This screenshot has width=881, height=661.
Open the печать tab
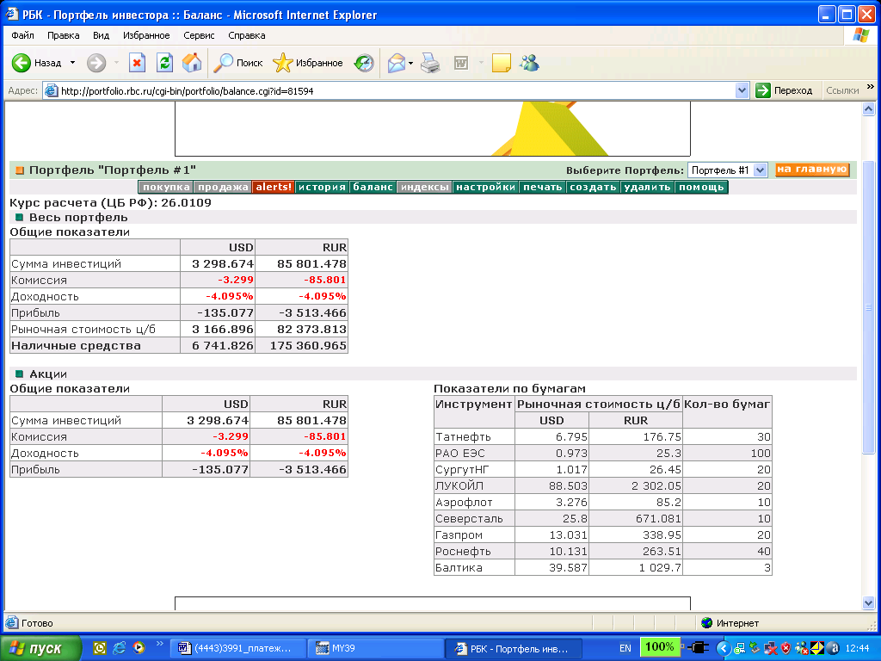543,187
